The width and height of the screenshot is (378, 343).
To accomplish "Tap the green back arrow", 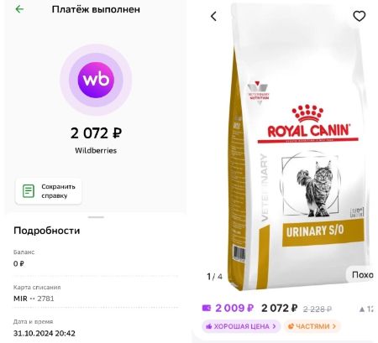I will pos(19,9).
